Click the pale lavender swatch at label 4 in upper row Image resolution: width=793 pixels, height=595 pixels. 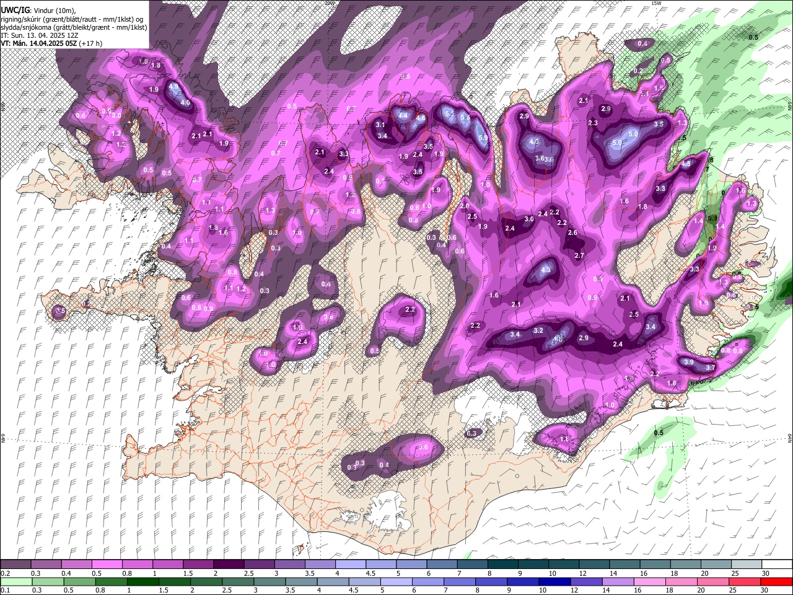point(350,565)
